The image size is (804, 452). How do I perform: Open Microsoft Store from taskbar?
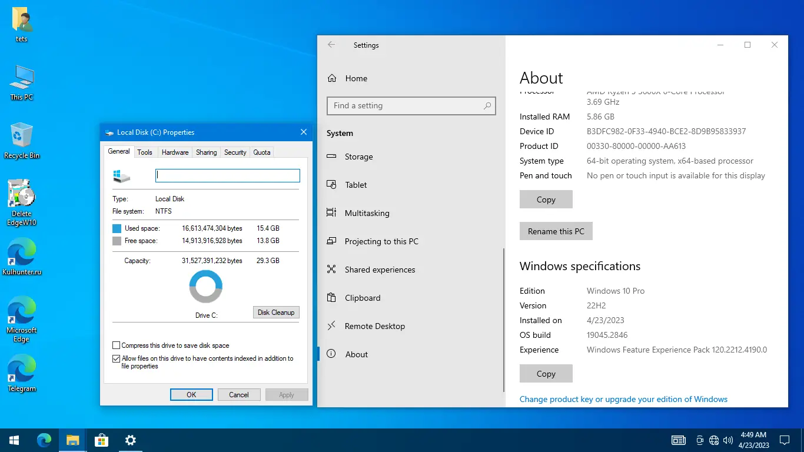tap(102, 440)
